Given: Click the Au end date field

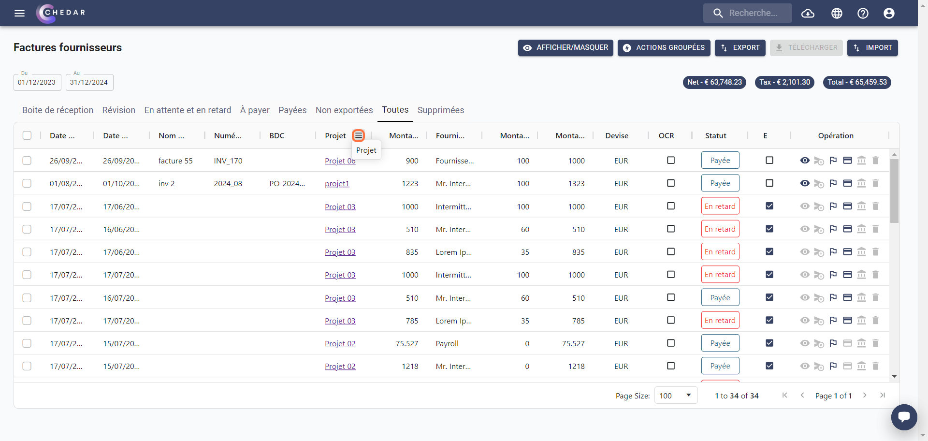Looking at the screenshot, I should [x=89, y=82].
